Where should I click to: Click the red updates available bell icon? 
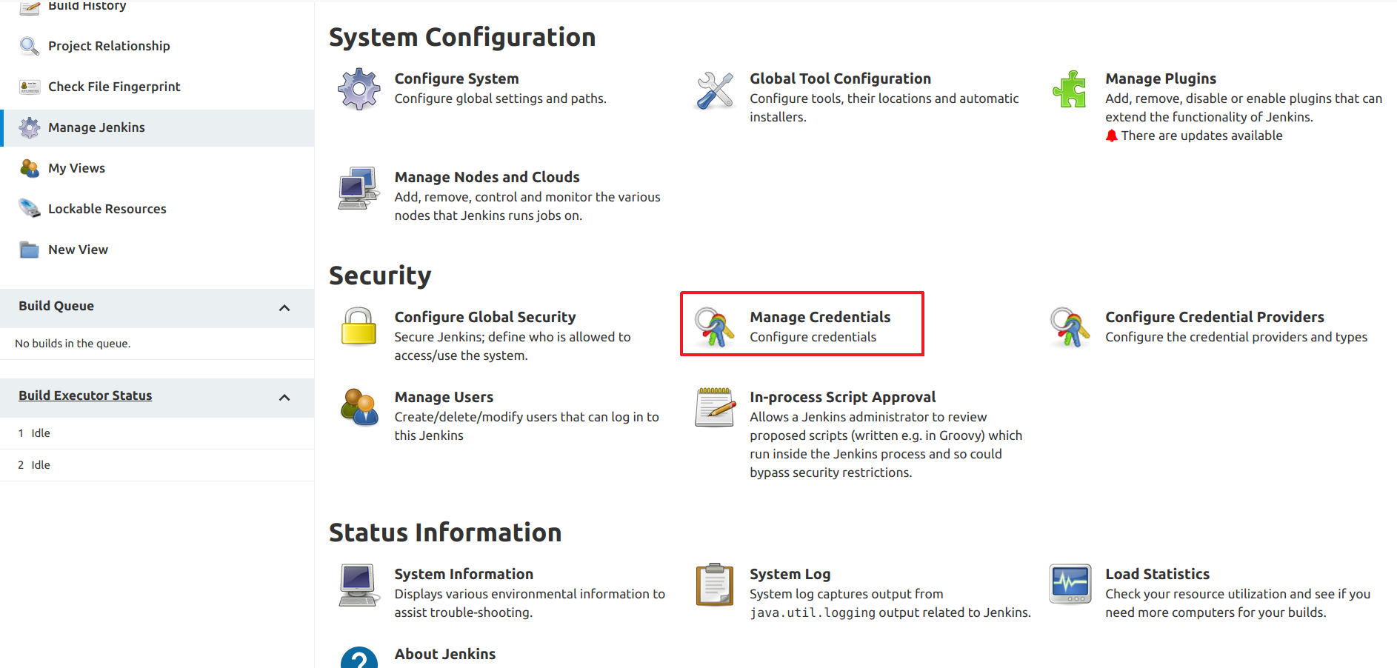[x=1111, y=136]
